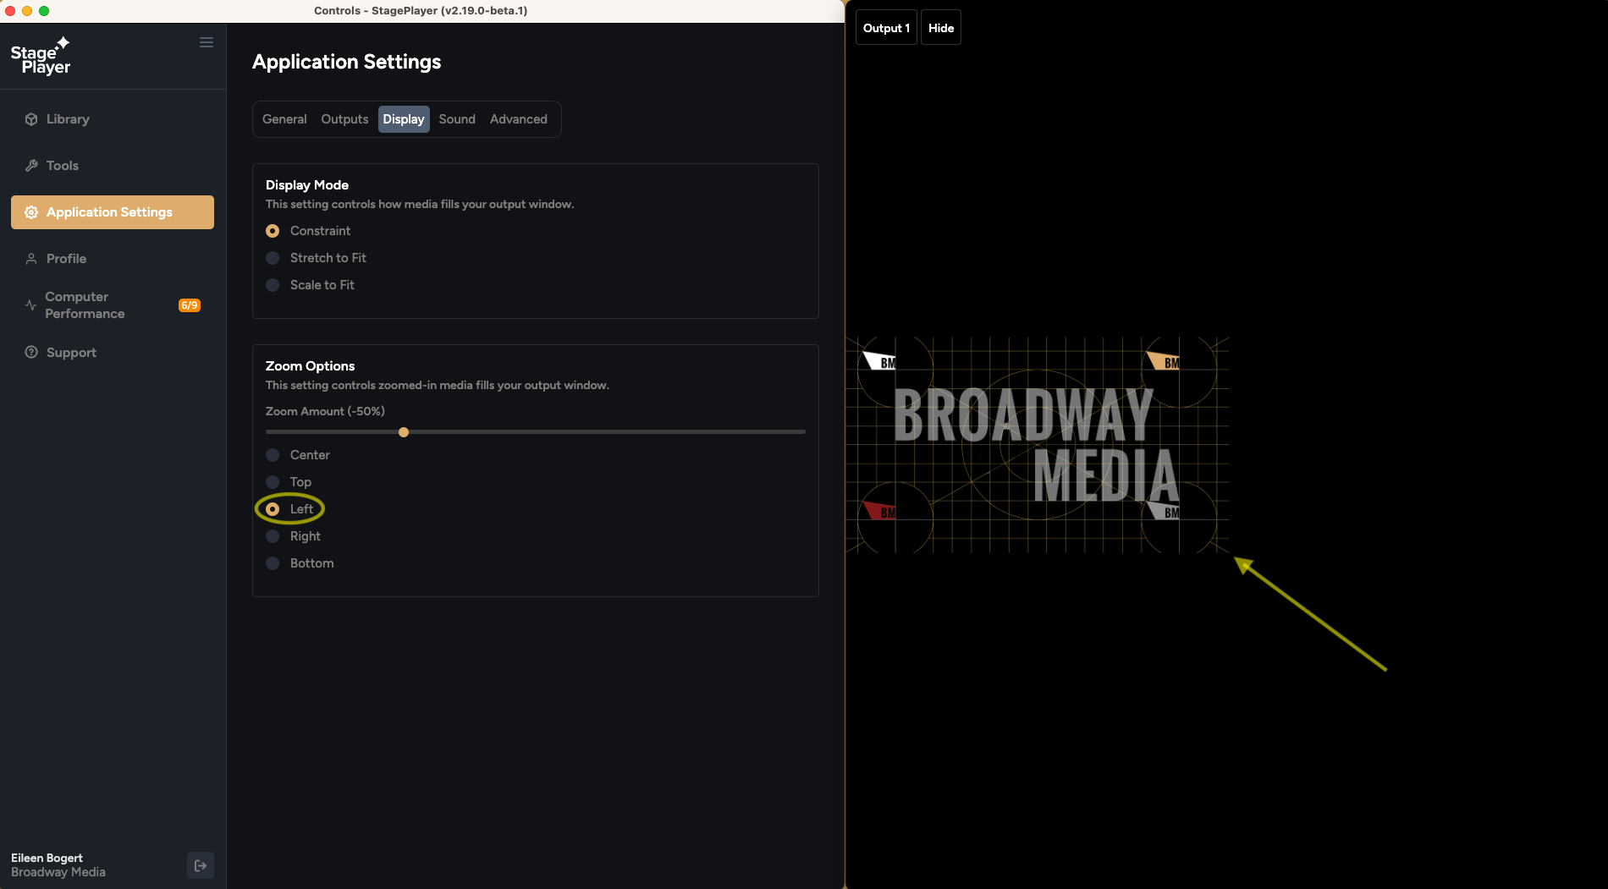Viewport: 1608px width, 889px height.
Task: Click the Zoom Amount (-50%) label
Action: (325, 411)
